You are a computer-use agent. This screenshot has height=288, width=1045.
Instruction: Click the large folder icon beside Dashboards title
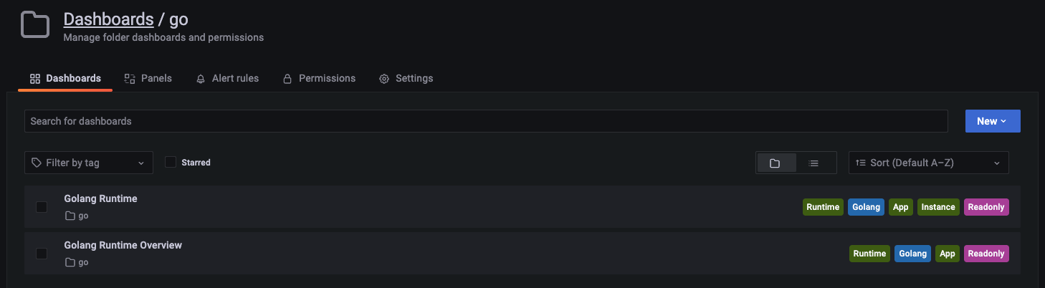[x=34, y=25]
